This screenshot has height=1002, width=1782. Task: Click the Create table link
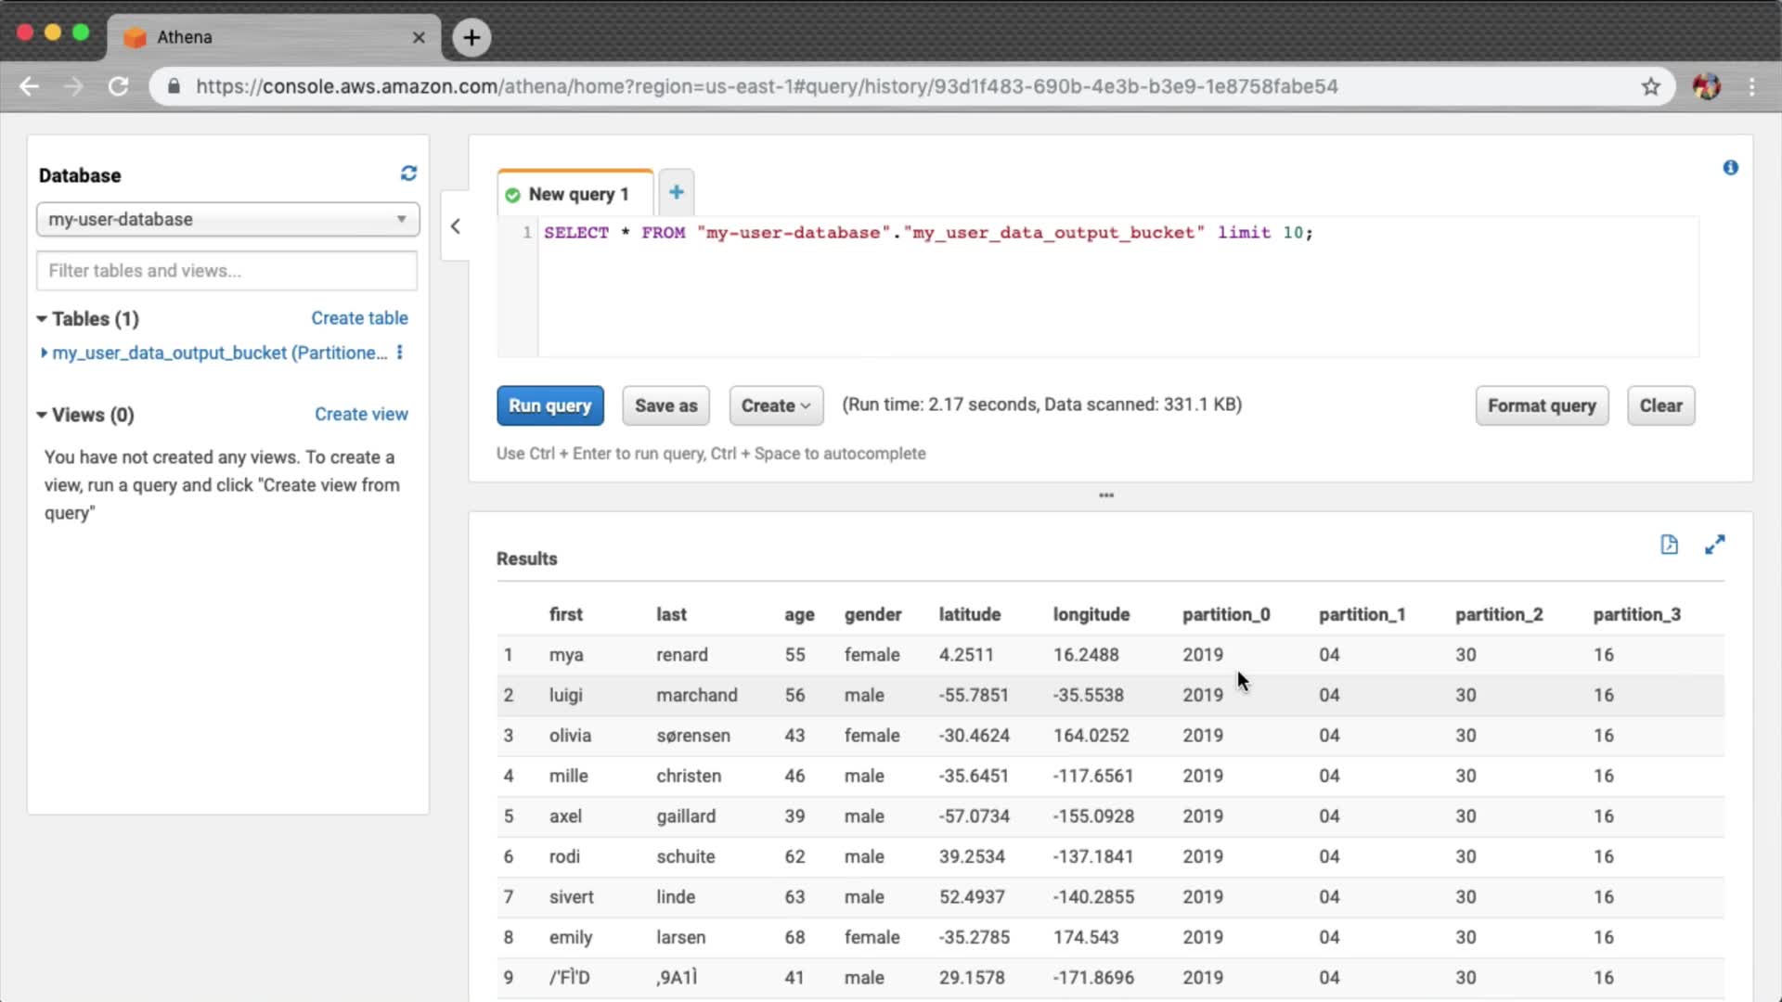(359, 318)
